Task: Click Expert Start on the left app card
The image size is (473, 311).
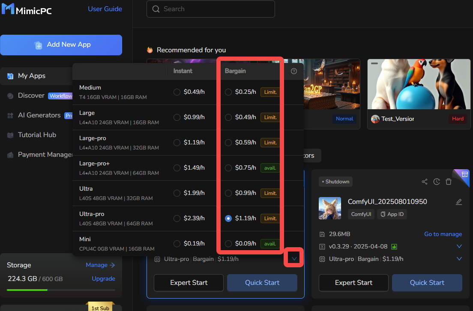Action: pos(189,283)
